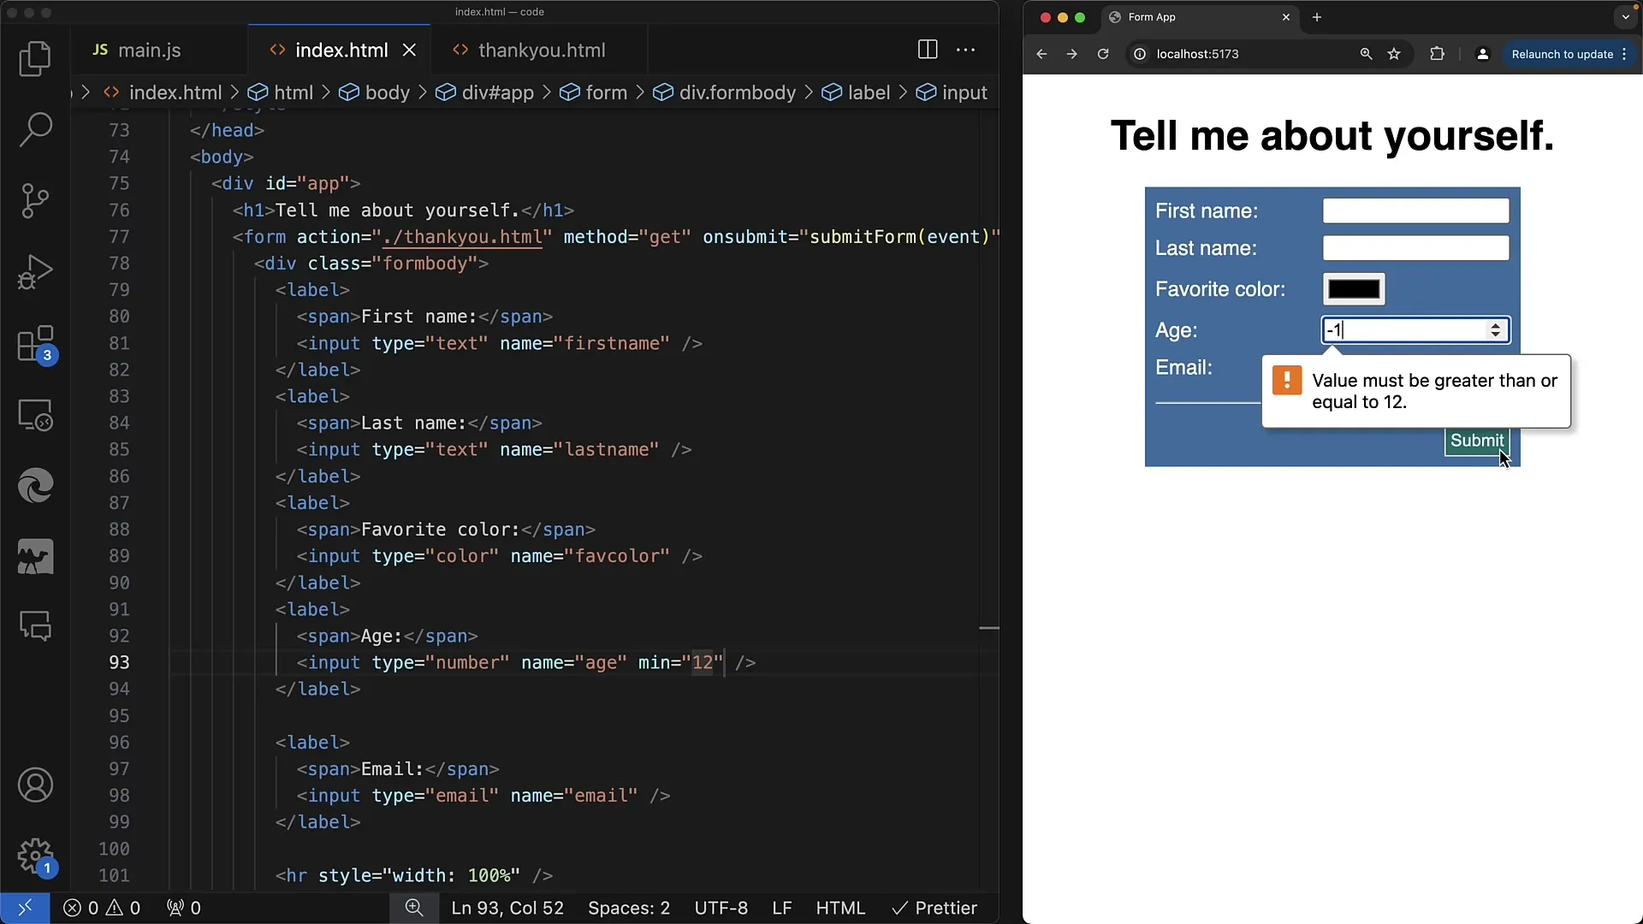
Task: Toggle the index.html file close button
Action: tap(408, 50)
